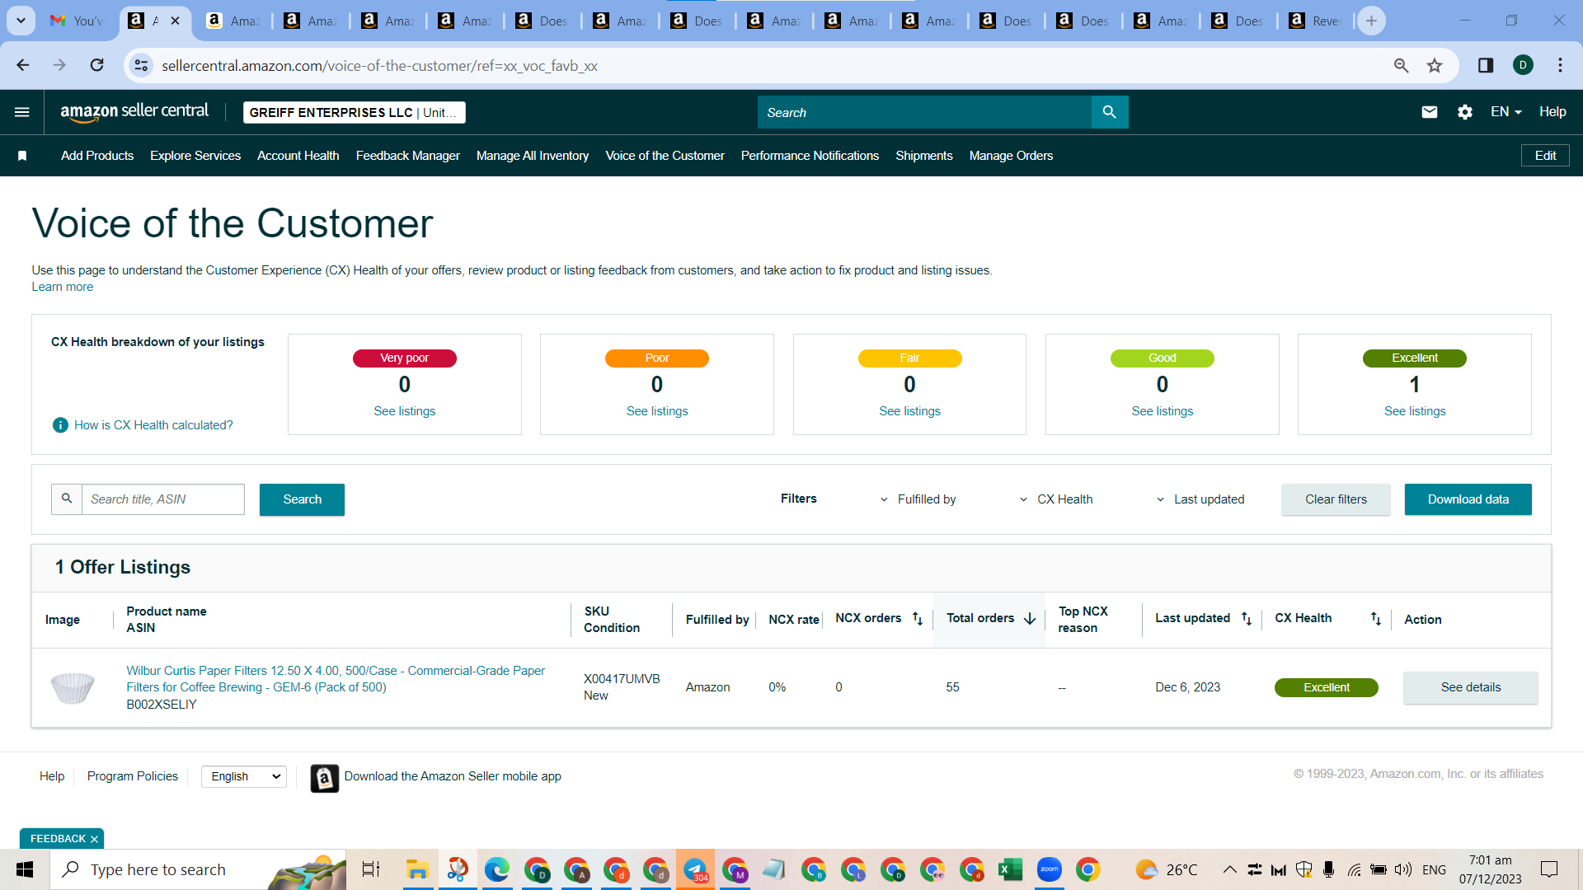This screenshot has width=1583, height=890.
Task: Open the Chrome profile avatar D
Action: pyautogui.click(x=1523, y=65)
